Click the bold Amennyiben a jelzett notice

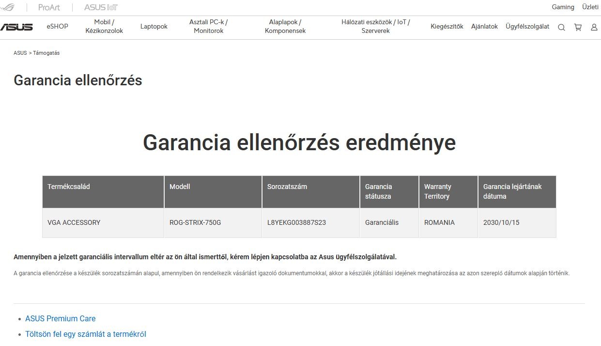(205, 257)
